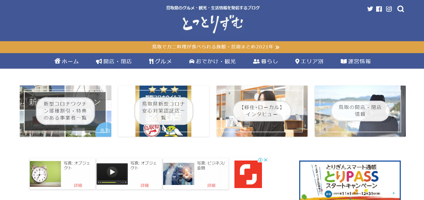The width and height of the screenshot is (424, 200).
Task: Open the 暮らし menu item
Action: pyautogui.click(x=266, y=61)
